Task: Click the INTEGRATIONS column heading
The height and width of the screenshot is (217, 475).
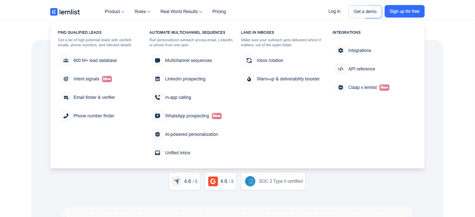Action: click(x=346, y=32)
